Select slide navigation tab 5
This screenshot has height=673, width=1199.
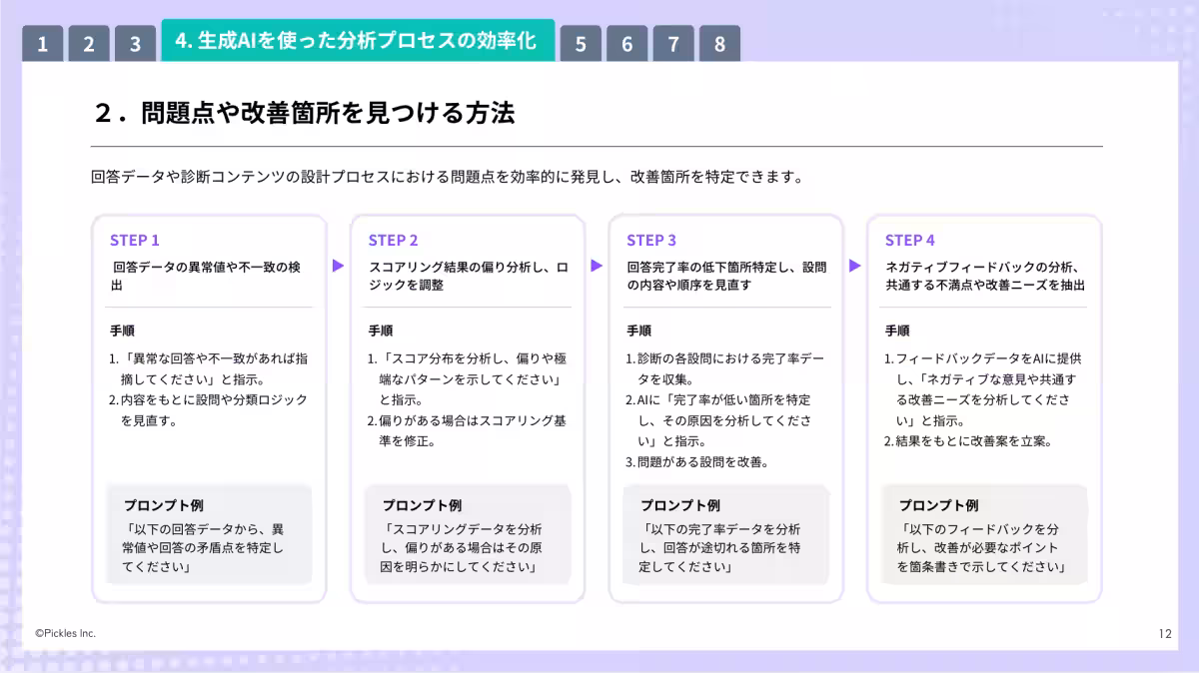click(581, 41)
